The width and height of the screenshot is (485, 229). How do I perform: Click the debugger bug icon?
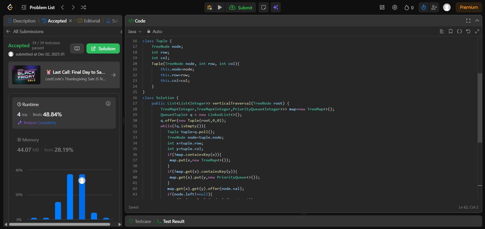pos(209,7)
